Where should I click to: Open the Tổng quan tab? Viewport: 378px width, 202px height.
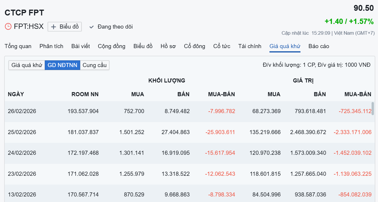[18, 46]
